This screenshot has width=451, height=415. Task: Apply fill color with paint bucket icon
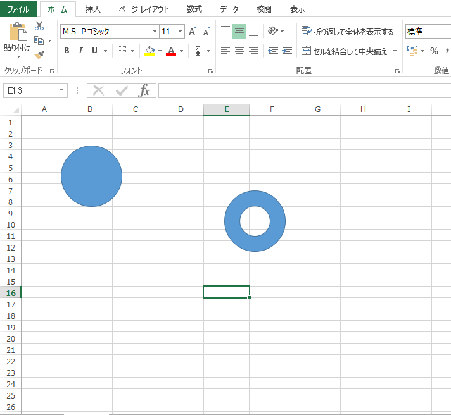click(149, 51)
